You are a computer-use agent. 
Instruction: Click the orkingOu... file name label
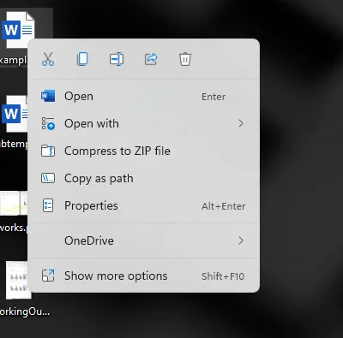click(25, 311)
